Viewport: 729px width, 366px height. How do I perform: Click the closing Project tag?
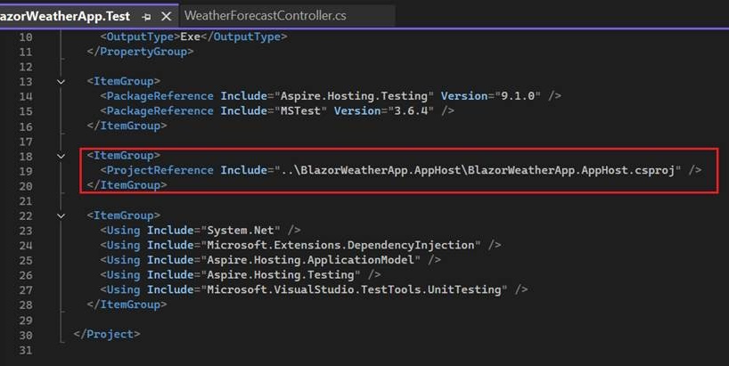[107, 334]
